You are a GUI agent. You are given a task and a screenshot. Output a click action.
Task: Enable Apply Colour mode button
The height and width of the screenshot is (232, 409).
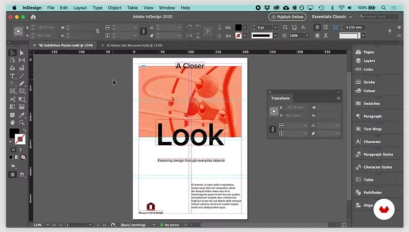[x=11, y=157]
